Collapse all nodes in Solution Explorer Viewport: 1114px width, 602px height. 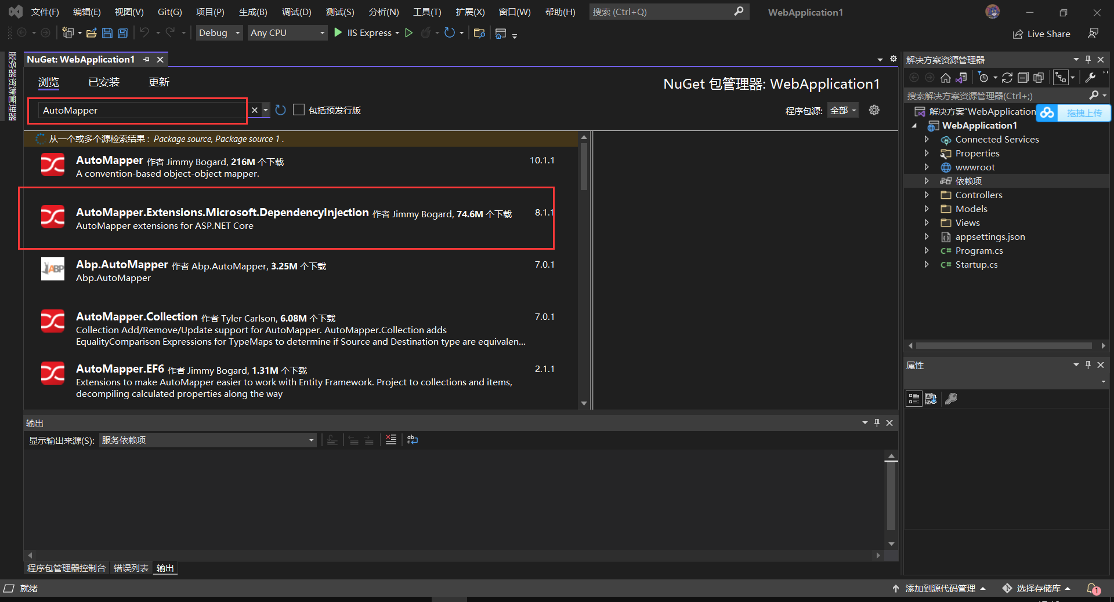click(1023, 78)
